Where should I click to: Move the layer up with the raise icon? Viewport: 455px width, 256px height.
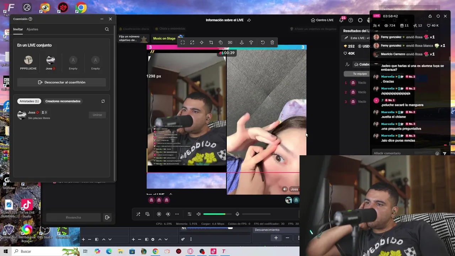(x=242, y=42)
